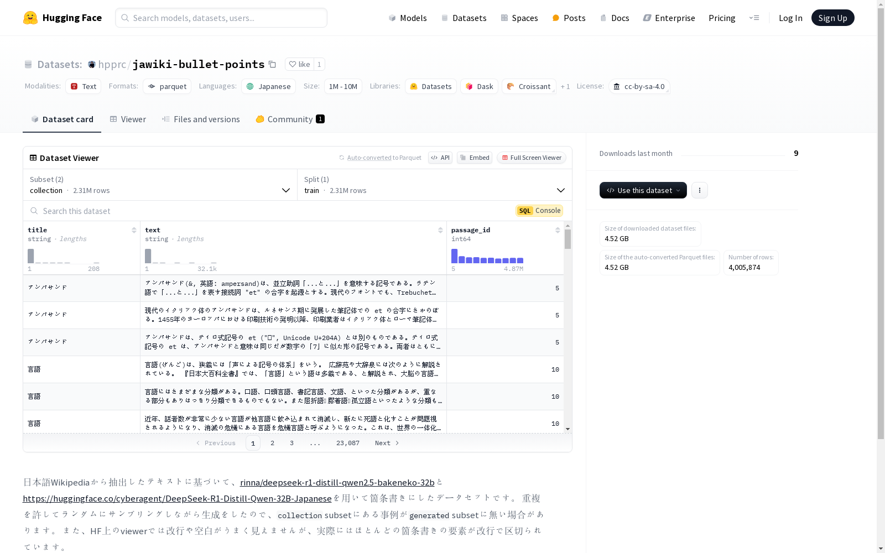Image resolution: width=885 pixels, height=553 pixels.
Task: Click the table scroll down arrow
Action: tap(568, 429)
